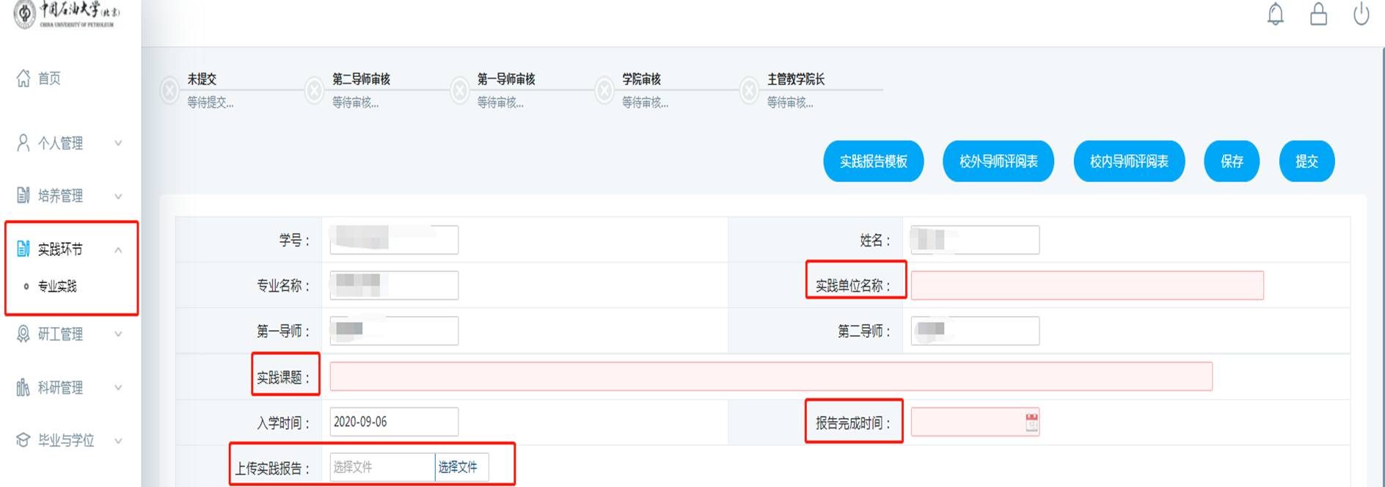Click the notification bell icon
This screenshot has width=1385, height=487.
coord(1276,14)
